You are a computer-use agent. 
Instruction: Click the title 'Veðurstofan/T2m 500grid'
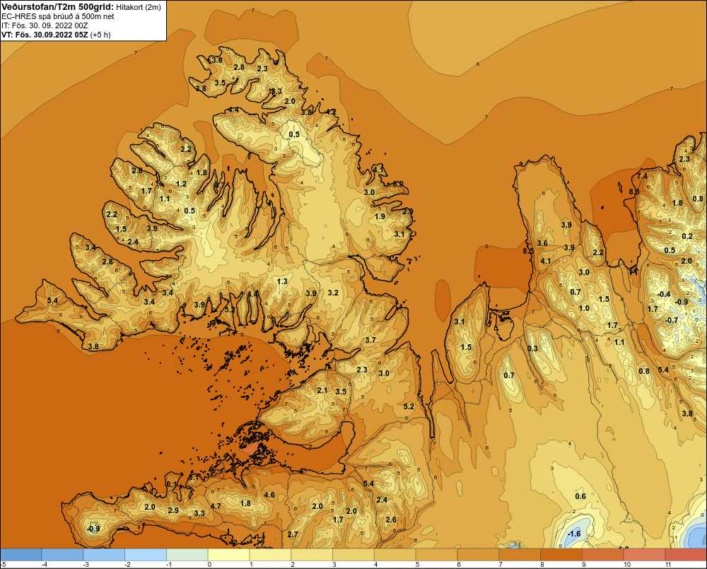coord(57,6)
